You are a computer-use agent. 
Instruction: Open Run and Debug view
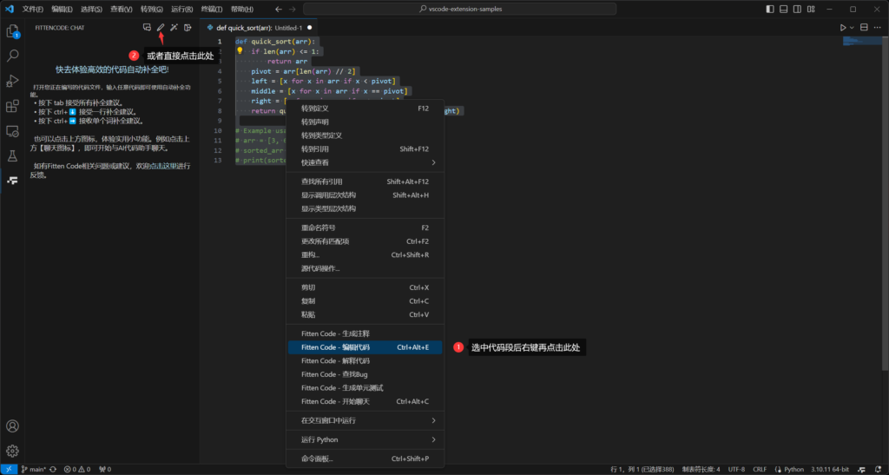click(x=12, y=81)
